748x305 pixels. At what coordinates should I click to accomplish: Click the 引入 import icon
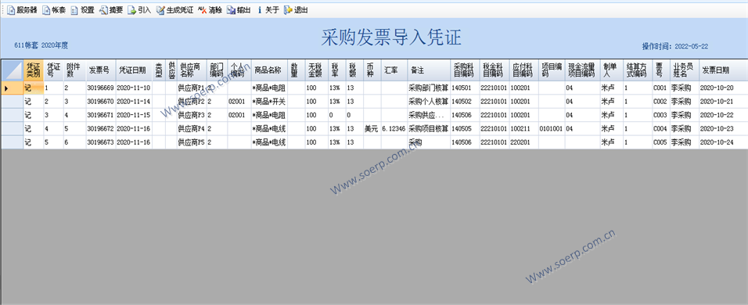coord(131,10)
